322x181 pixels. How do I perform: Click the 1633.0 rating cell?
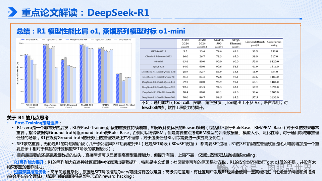pyautogui.click(x=274, y=98)
